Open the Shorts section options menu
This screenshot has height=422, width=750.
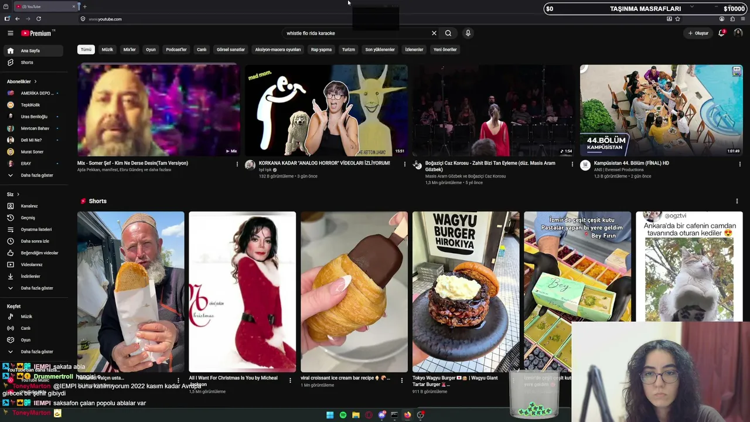point(737,201)
